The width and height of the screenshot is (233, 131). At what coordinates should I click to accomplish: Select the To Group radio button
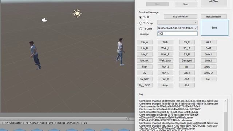(x=141, y=23)
